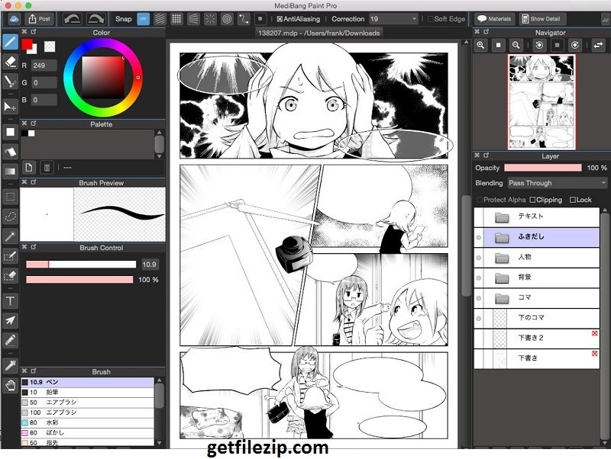Select the エアブラシ brush of size 100
Viewport: 611px width, 459px height.
click(87, 412)
